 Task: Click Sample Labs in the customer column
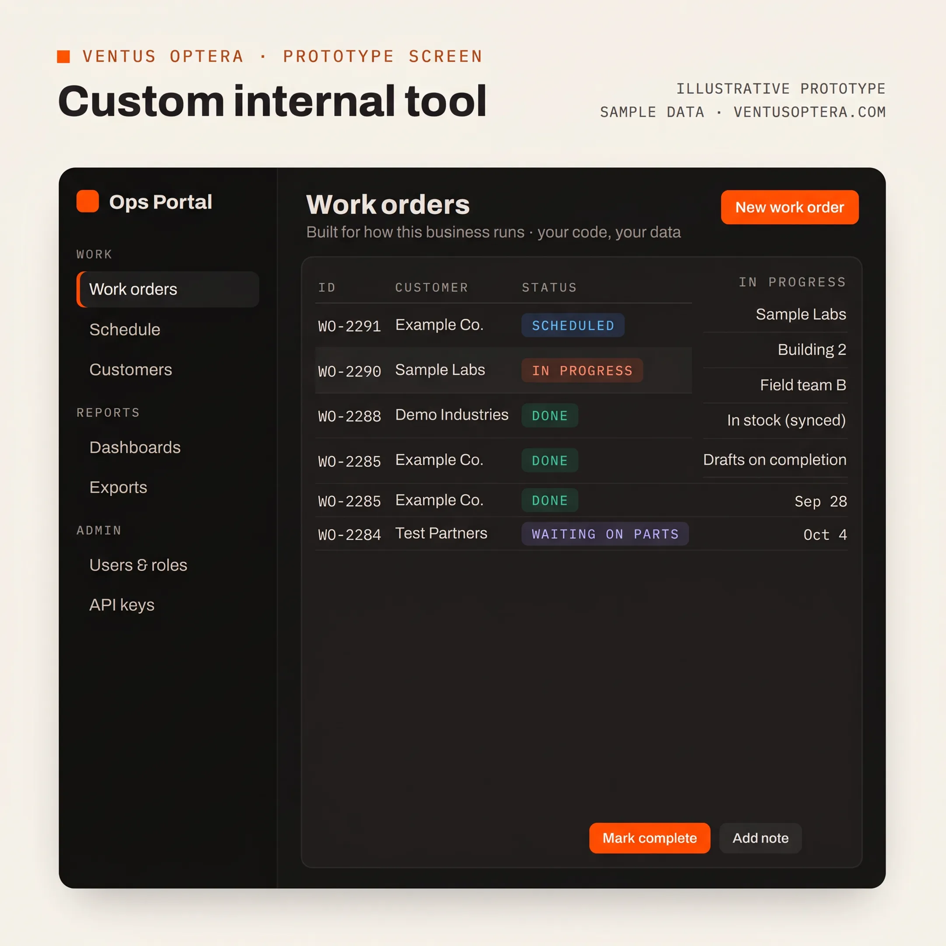coord(440,370)
